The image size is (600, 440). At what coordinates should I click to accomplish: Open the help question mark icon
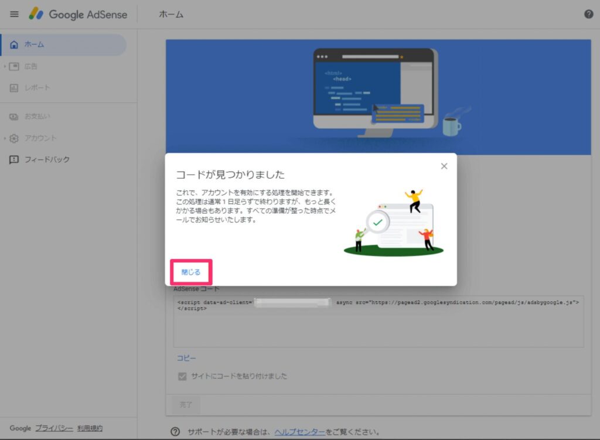click(588, 14)
